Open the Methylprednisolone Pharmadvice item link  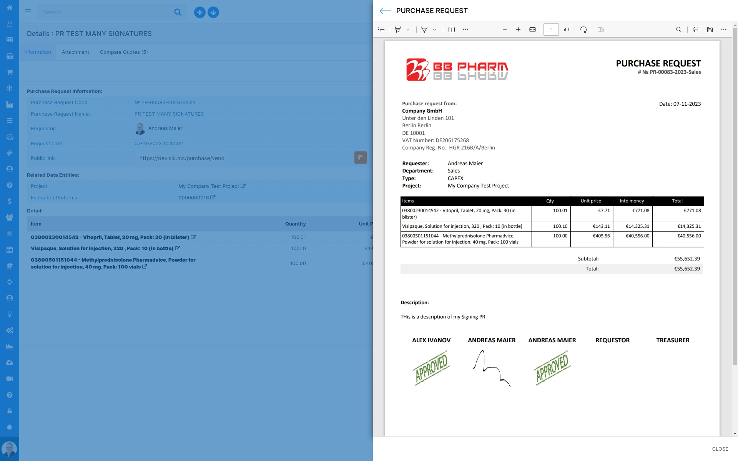pos(113,264)
